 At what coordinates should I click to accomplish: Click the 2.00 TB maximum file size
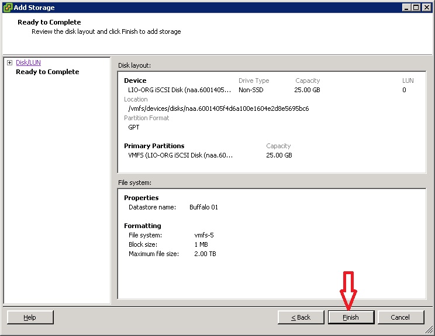[x=205, y=254]
